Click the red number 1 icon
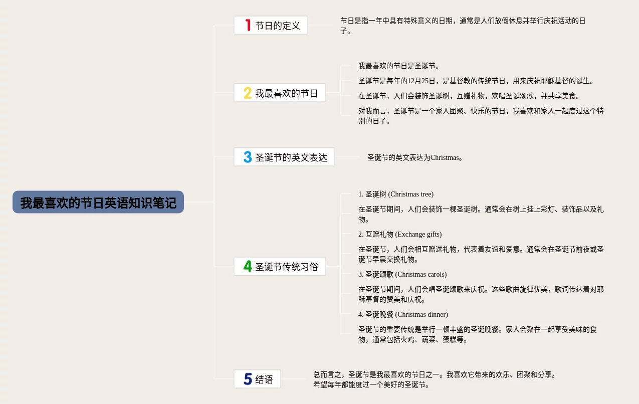 click(248, 25)
